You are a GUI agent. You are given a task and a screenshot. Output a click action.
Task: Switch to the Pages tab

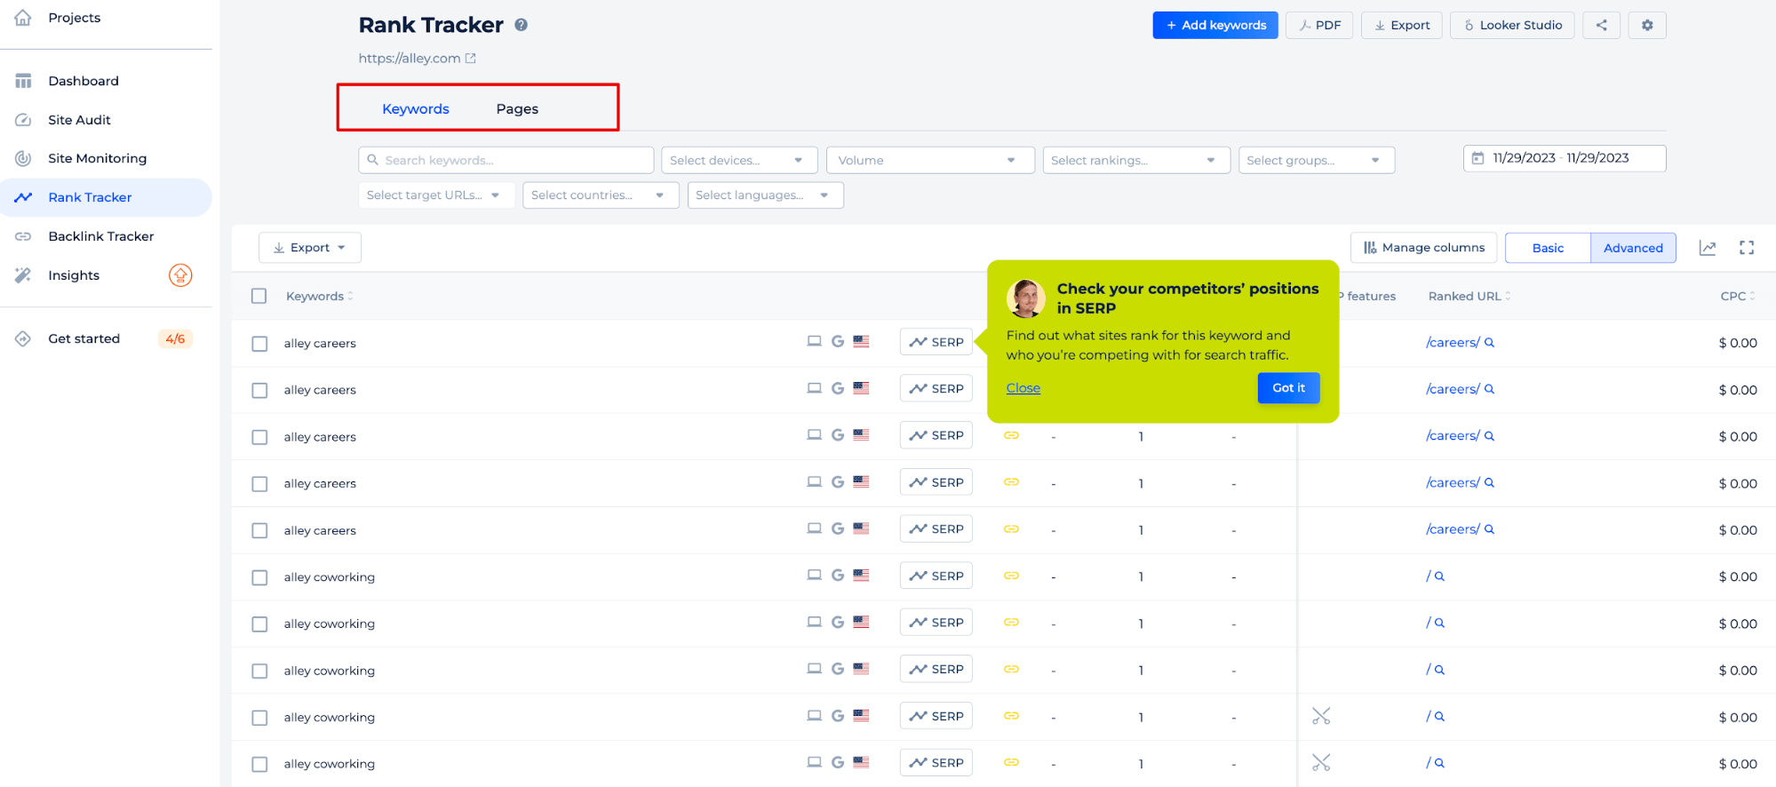(x=517, y=108)
